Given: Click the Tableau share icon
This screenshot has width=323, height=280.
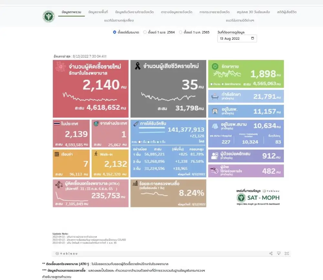Looking at the screenshot, I should [x=271, y=254].
